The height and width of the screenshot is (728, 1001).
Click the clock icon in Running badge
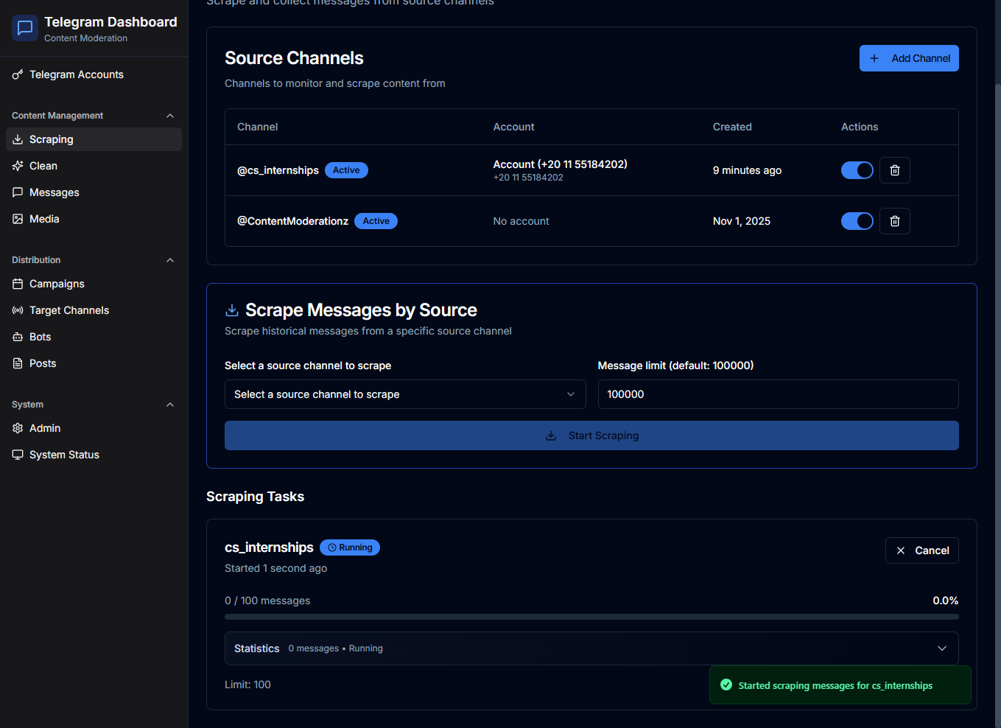(x=332, y=547)
